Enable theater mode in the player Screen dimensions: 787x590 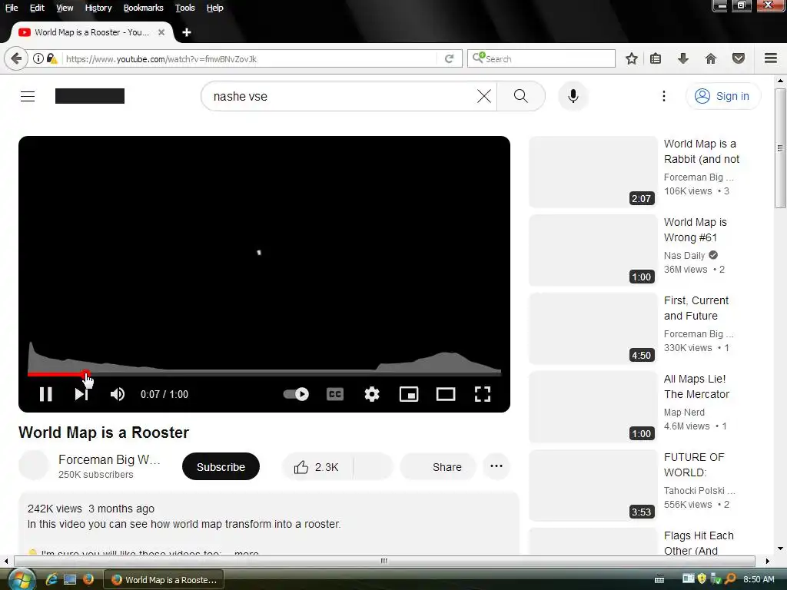(x=446, y=394)
